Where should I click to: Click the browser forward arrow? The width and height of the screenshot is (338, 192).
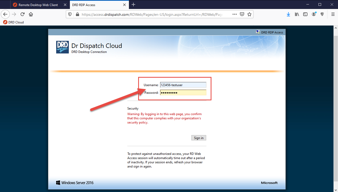click(14, 14)
